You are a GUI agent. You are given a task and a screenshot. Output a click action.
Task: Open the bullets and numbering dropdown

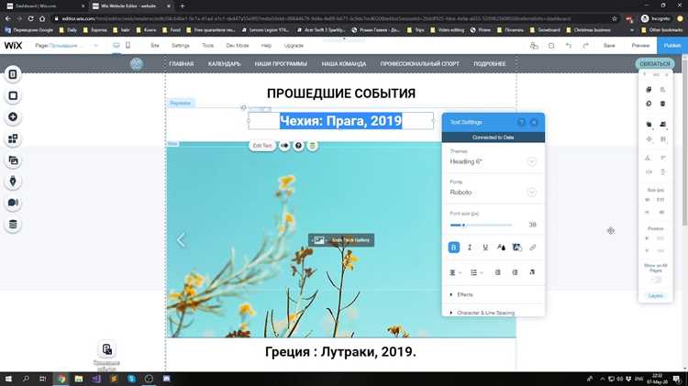click(476, 272)
